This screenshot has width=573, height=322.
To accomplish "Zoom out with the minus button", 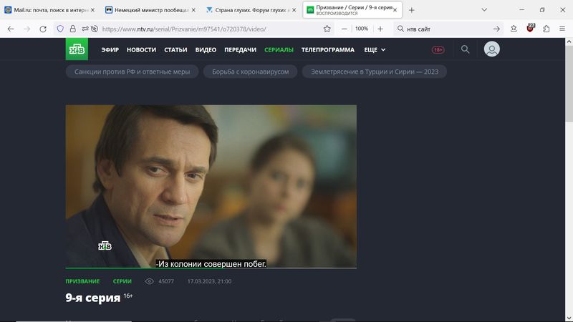I will point(345,29).
